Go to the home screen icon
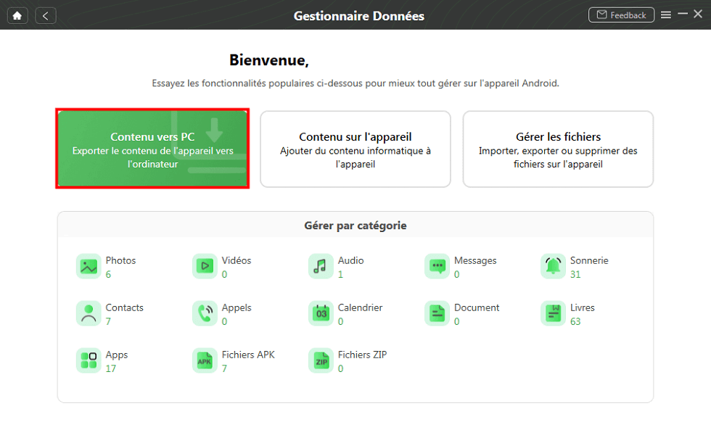This screenshot has width=711, height=422. (x=17, y=15)
